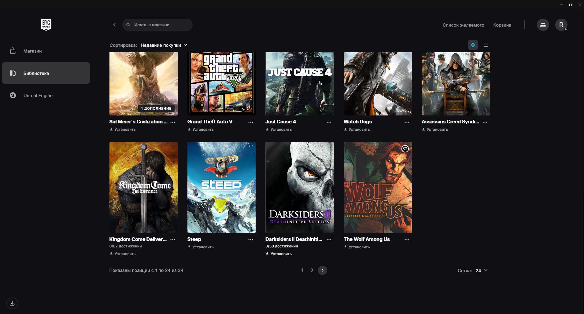Open the Магазин store section
584x314 pixels.
point(46,51)
